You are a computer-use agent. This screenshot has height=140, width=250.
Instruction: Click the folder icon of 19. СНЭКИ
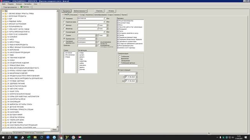(x=5, y=60)
